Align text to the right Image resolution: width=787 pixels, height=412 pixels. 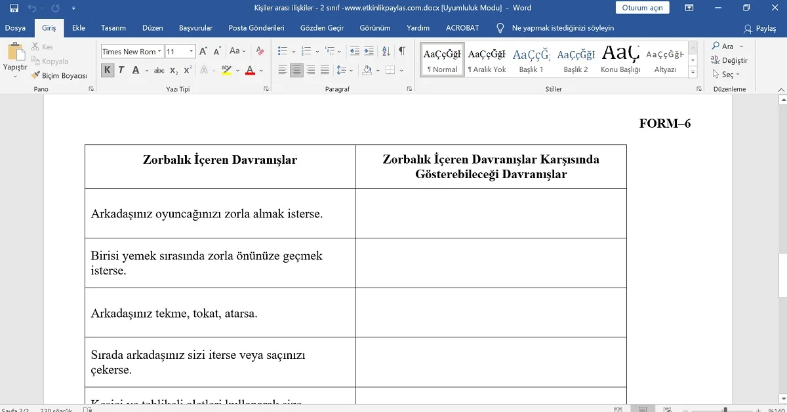coord(311,70)
